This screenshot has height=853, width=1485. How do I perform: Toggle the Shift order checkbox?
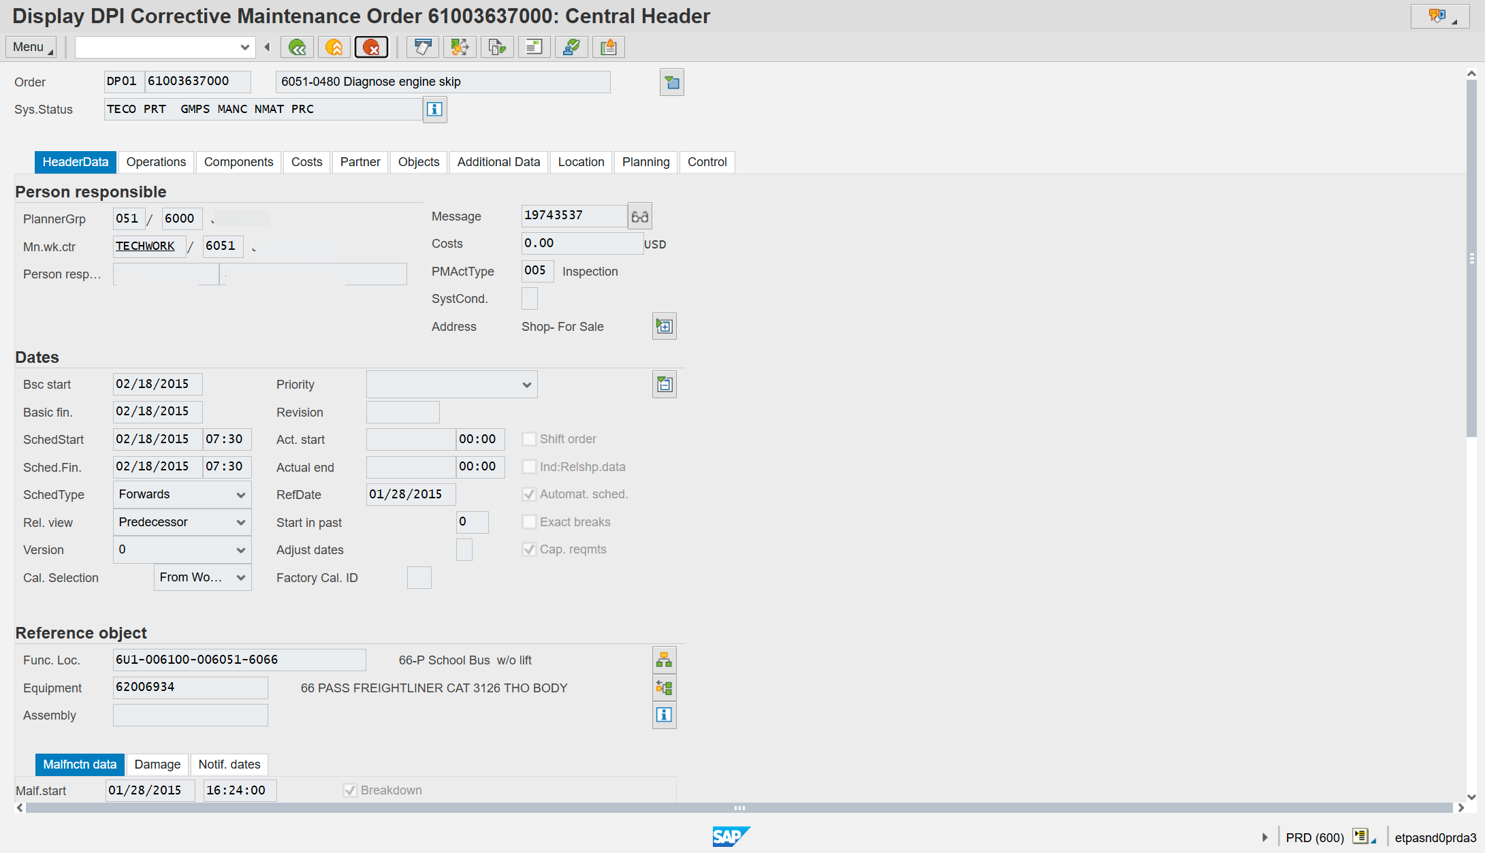click(x=529, y=439)
